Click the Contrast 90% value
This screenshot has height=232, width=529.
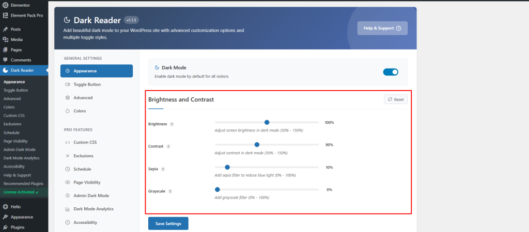pos(329,145)
